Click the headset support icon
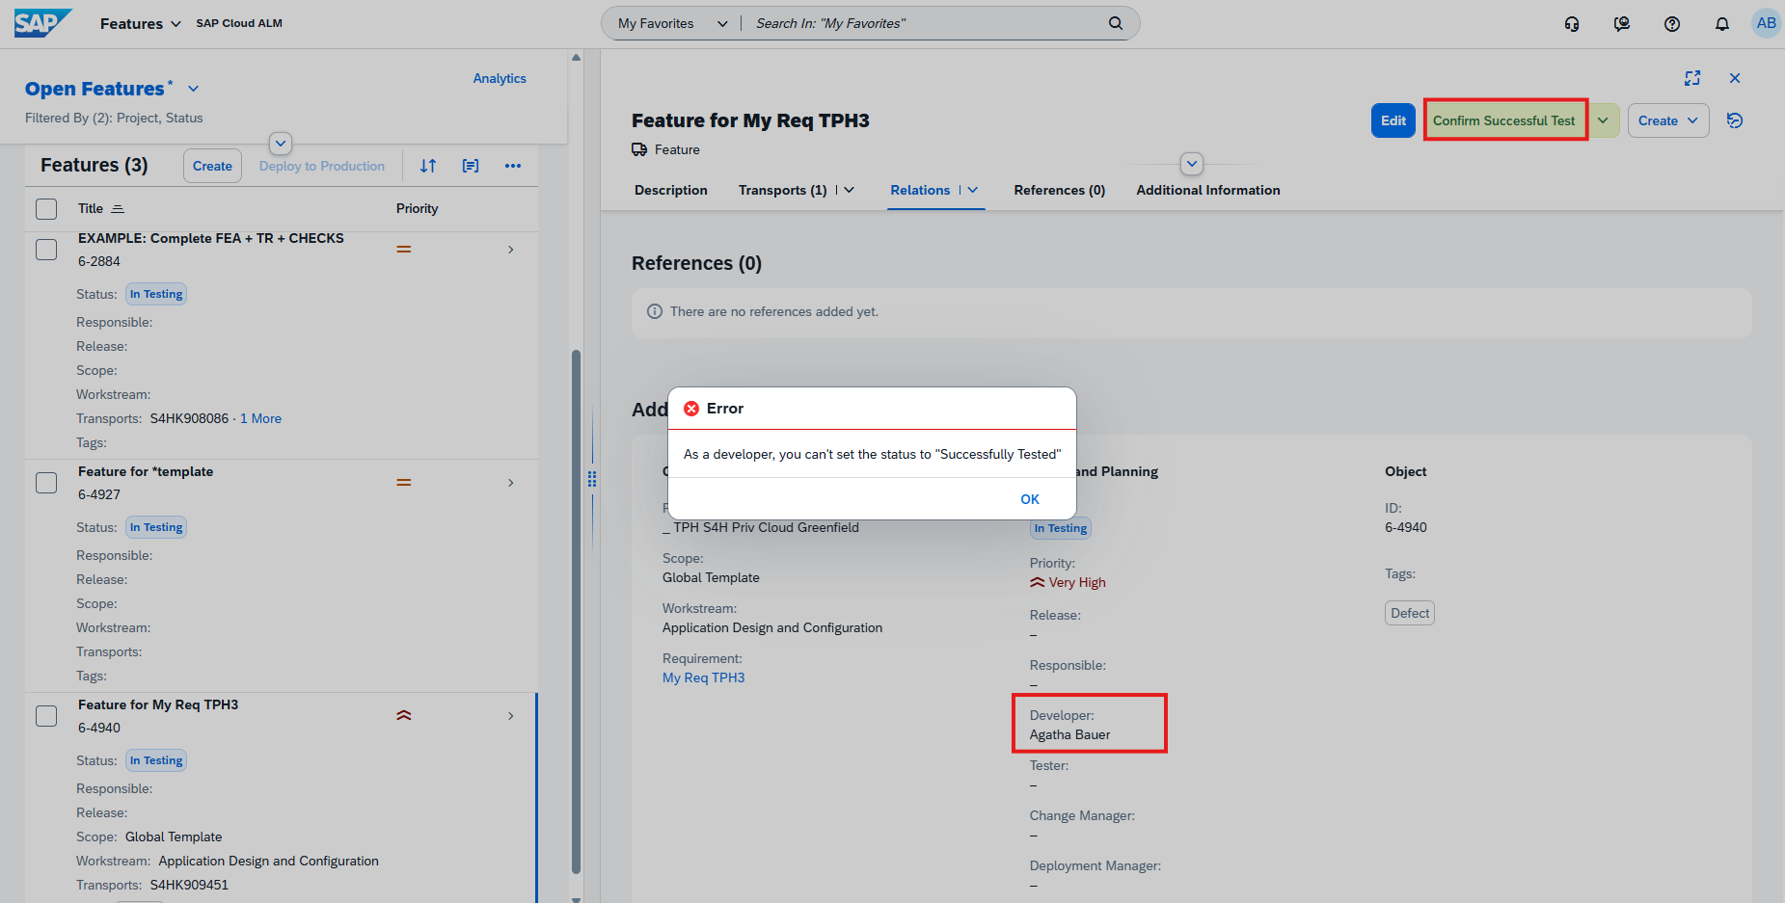Image resolution: width=1785 pixels, height=903 pixels. [x=1572, y=24]
